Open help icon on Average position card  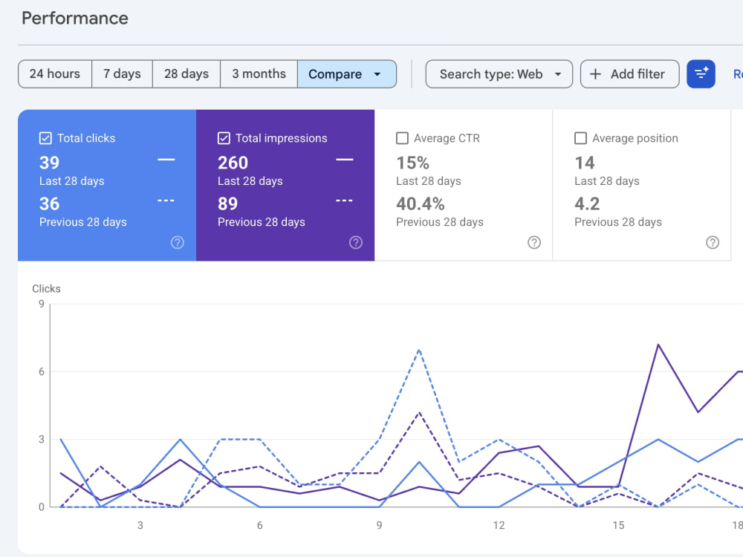pos(713,243)
